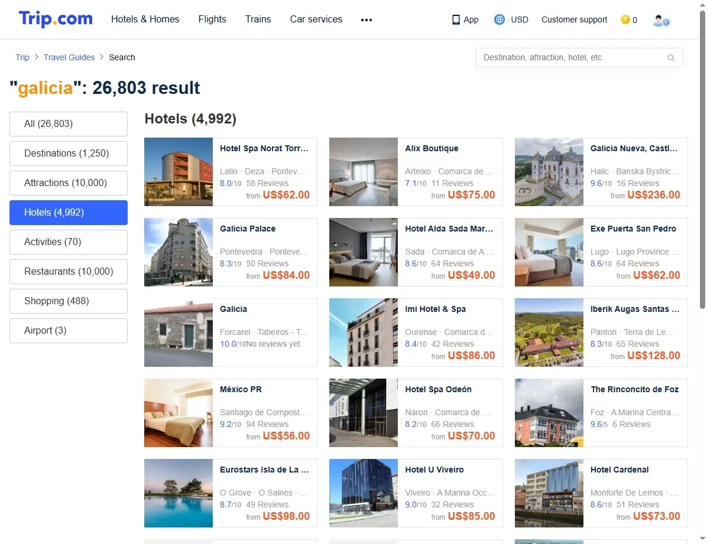This screenshot has width=707, height=544.
Task: Click the Trip Coins icon
Action: coord(625,19)
